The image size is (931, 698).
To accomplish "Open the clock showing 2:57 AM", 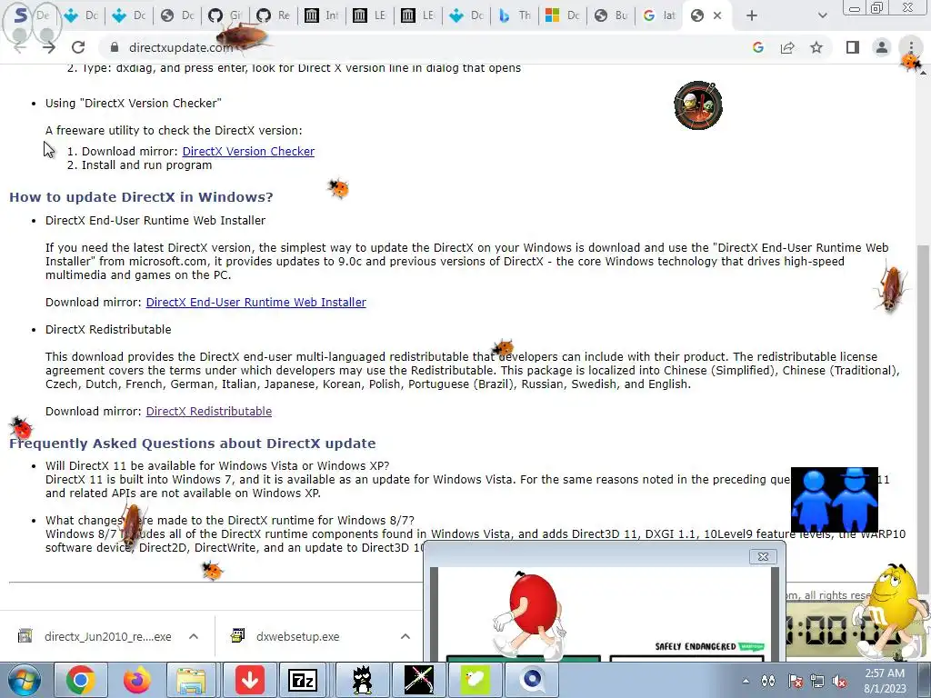I will [885, 681].
